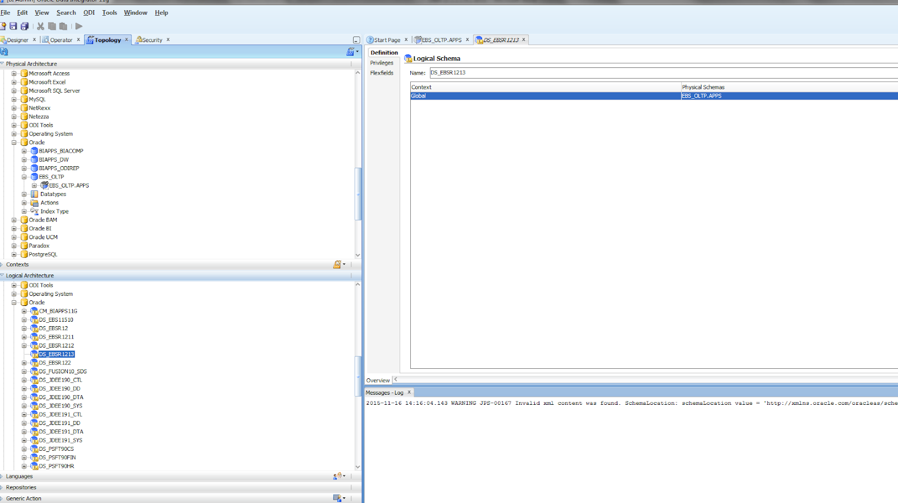Image resolution: width=898 pixels, height=503 pixels.
Task: Open the File menu
Action: [x=6, y=12]
